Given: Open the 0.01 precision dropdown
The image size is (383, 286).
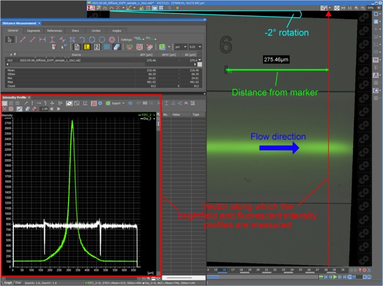Looking at the screenshot, I should coord(195,47).
